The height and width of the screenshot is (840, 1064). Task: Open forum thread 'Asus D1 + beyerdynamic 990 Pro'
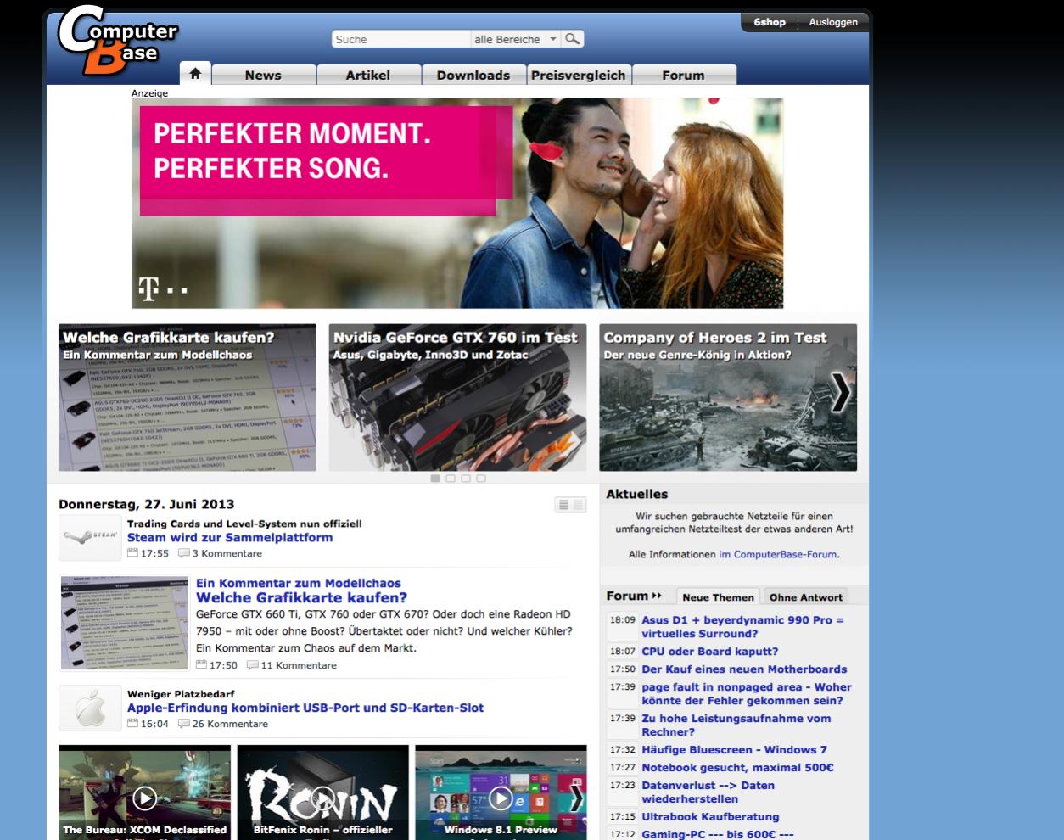click(x=742, y=627)
